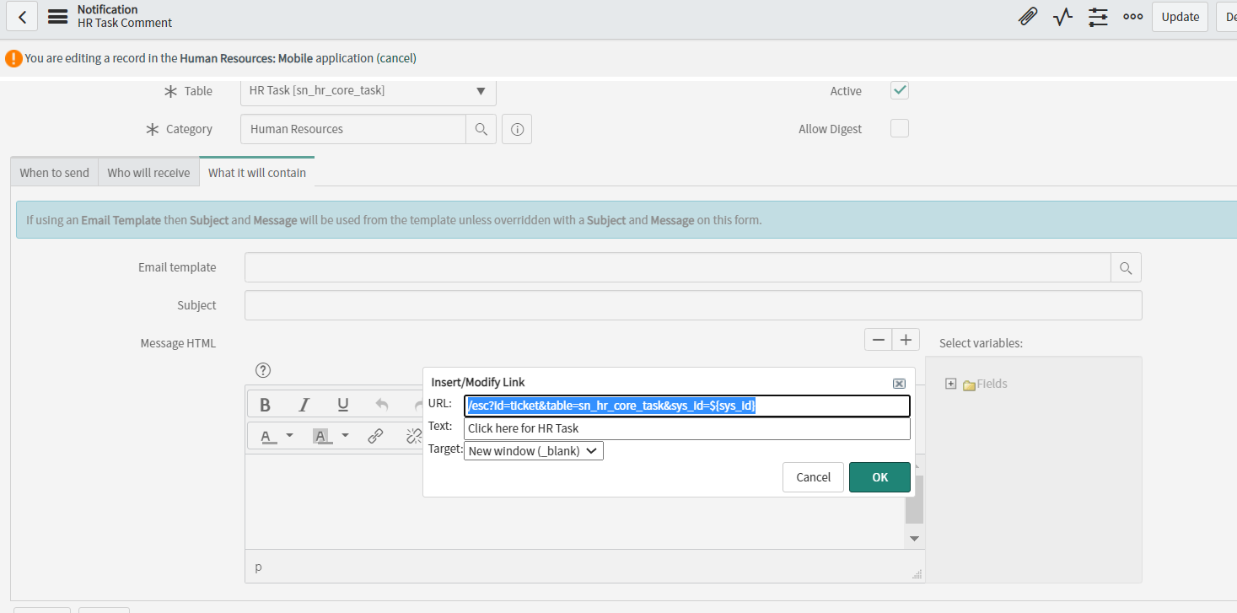Click into the Subject field
Screen dimensions: 1237x613
tap(693, 305)
